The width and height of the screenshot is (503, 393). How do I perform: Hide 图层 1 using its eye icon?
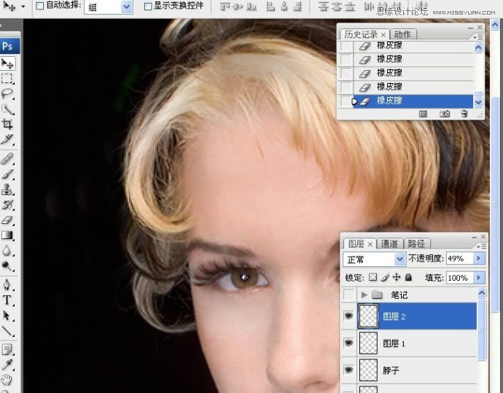(x=349, y=342)
